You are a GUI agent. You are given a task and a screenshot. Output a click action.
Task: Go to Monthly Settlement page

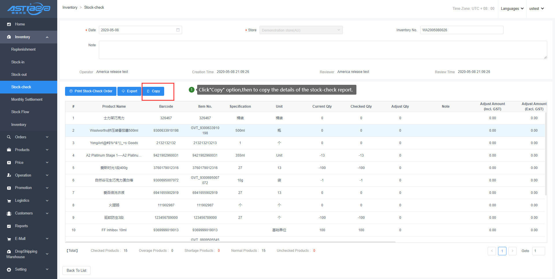(27, 100)
